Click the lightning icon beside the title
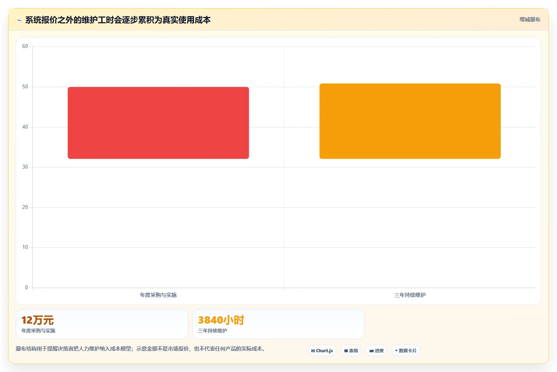The height and width of the screenshot is (372, 557). click(x=19, y=20)
